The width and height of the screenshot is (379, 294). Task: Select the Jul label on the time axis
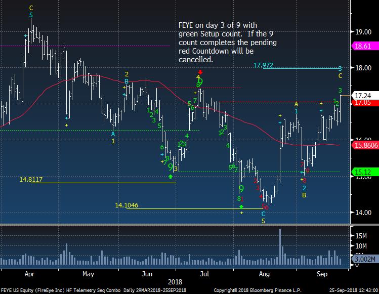pyautogui.click(x=204, y=274)
